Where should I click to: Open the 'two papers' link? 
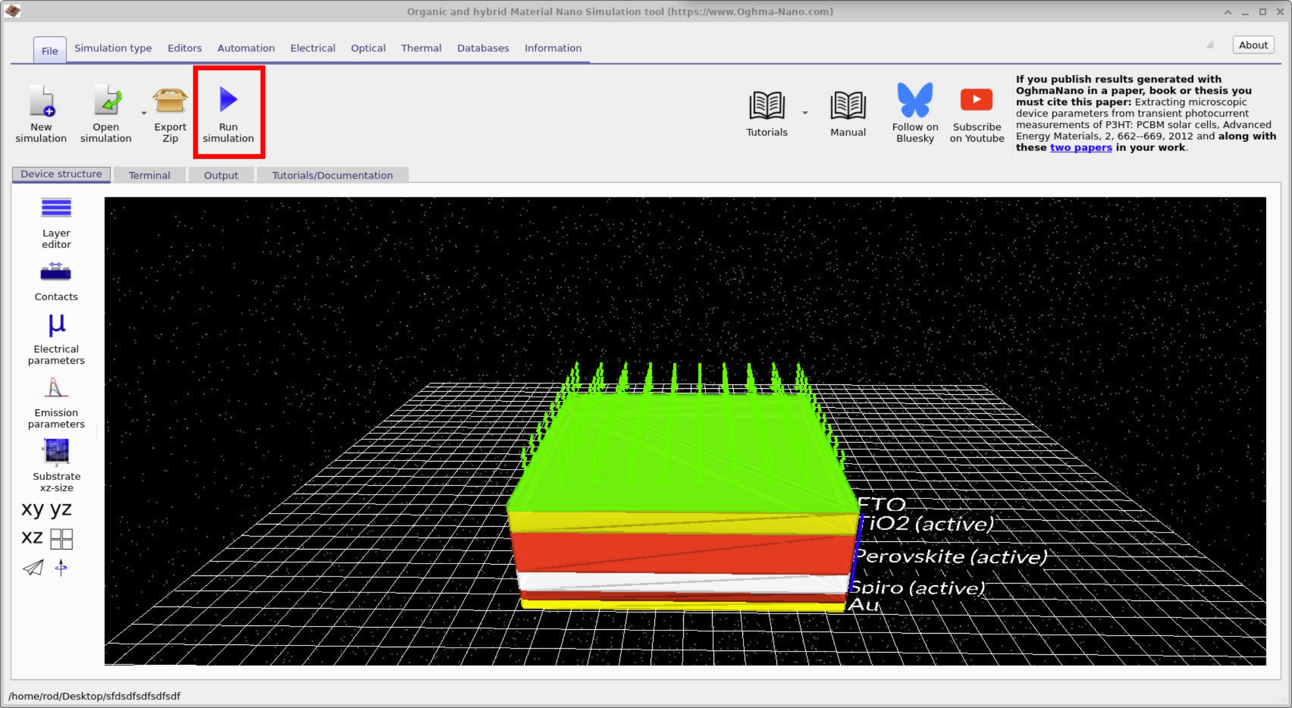(x=1080, y=148)
